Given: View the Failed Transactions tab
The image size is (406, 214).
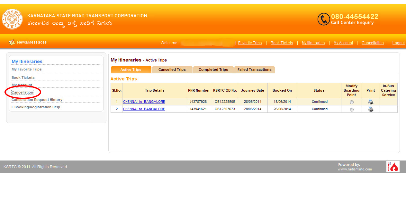Looking at the screenshot, I should pyautogui.click(x=254, y=70).
